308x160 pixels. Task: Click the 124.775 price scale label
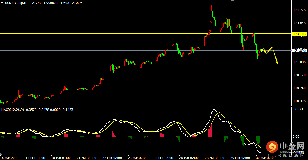(299, 10)
